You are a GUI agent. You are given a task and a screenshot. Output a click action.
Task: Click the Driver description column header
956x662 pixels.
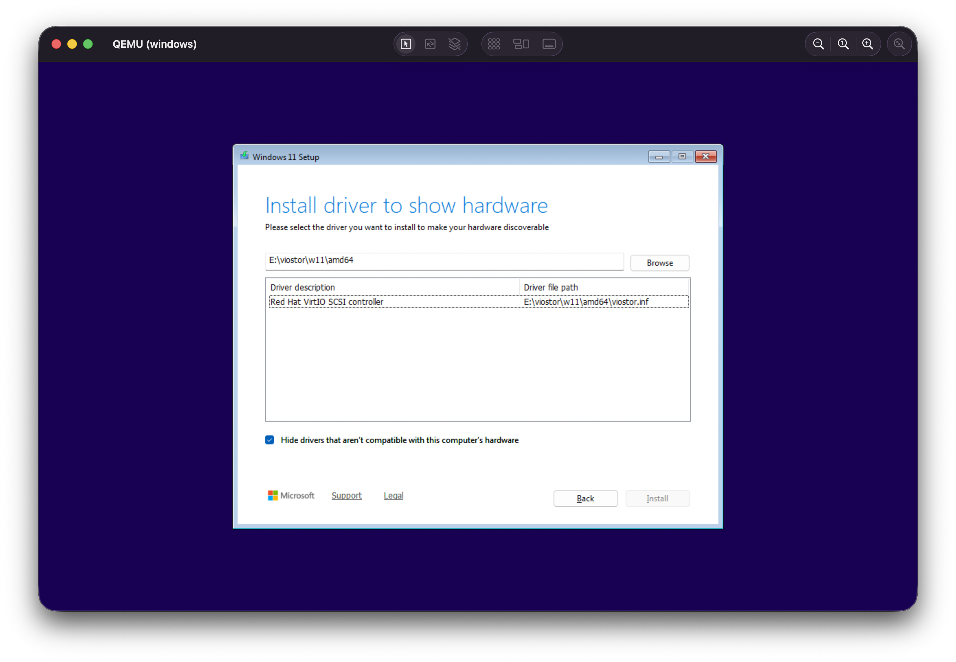[392, 287]
